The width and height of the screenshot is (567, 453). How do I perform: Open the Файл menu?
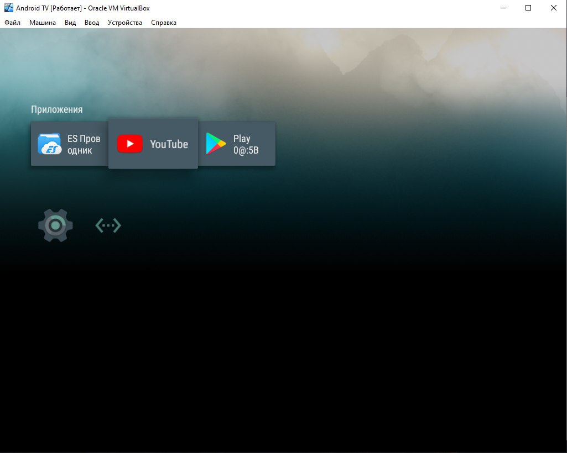12,23
